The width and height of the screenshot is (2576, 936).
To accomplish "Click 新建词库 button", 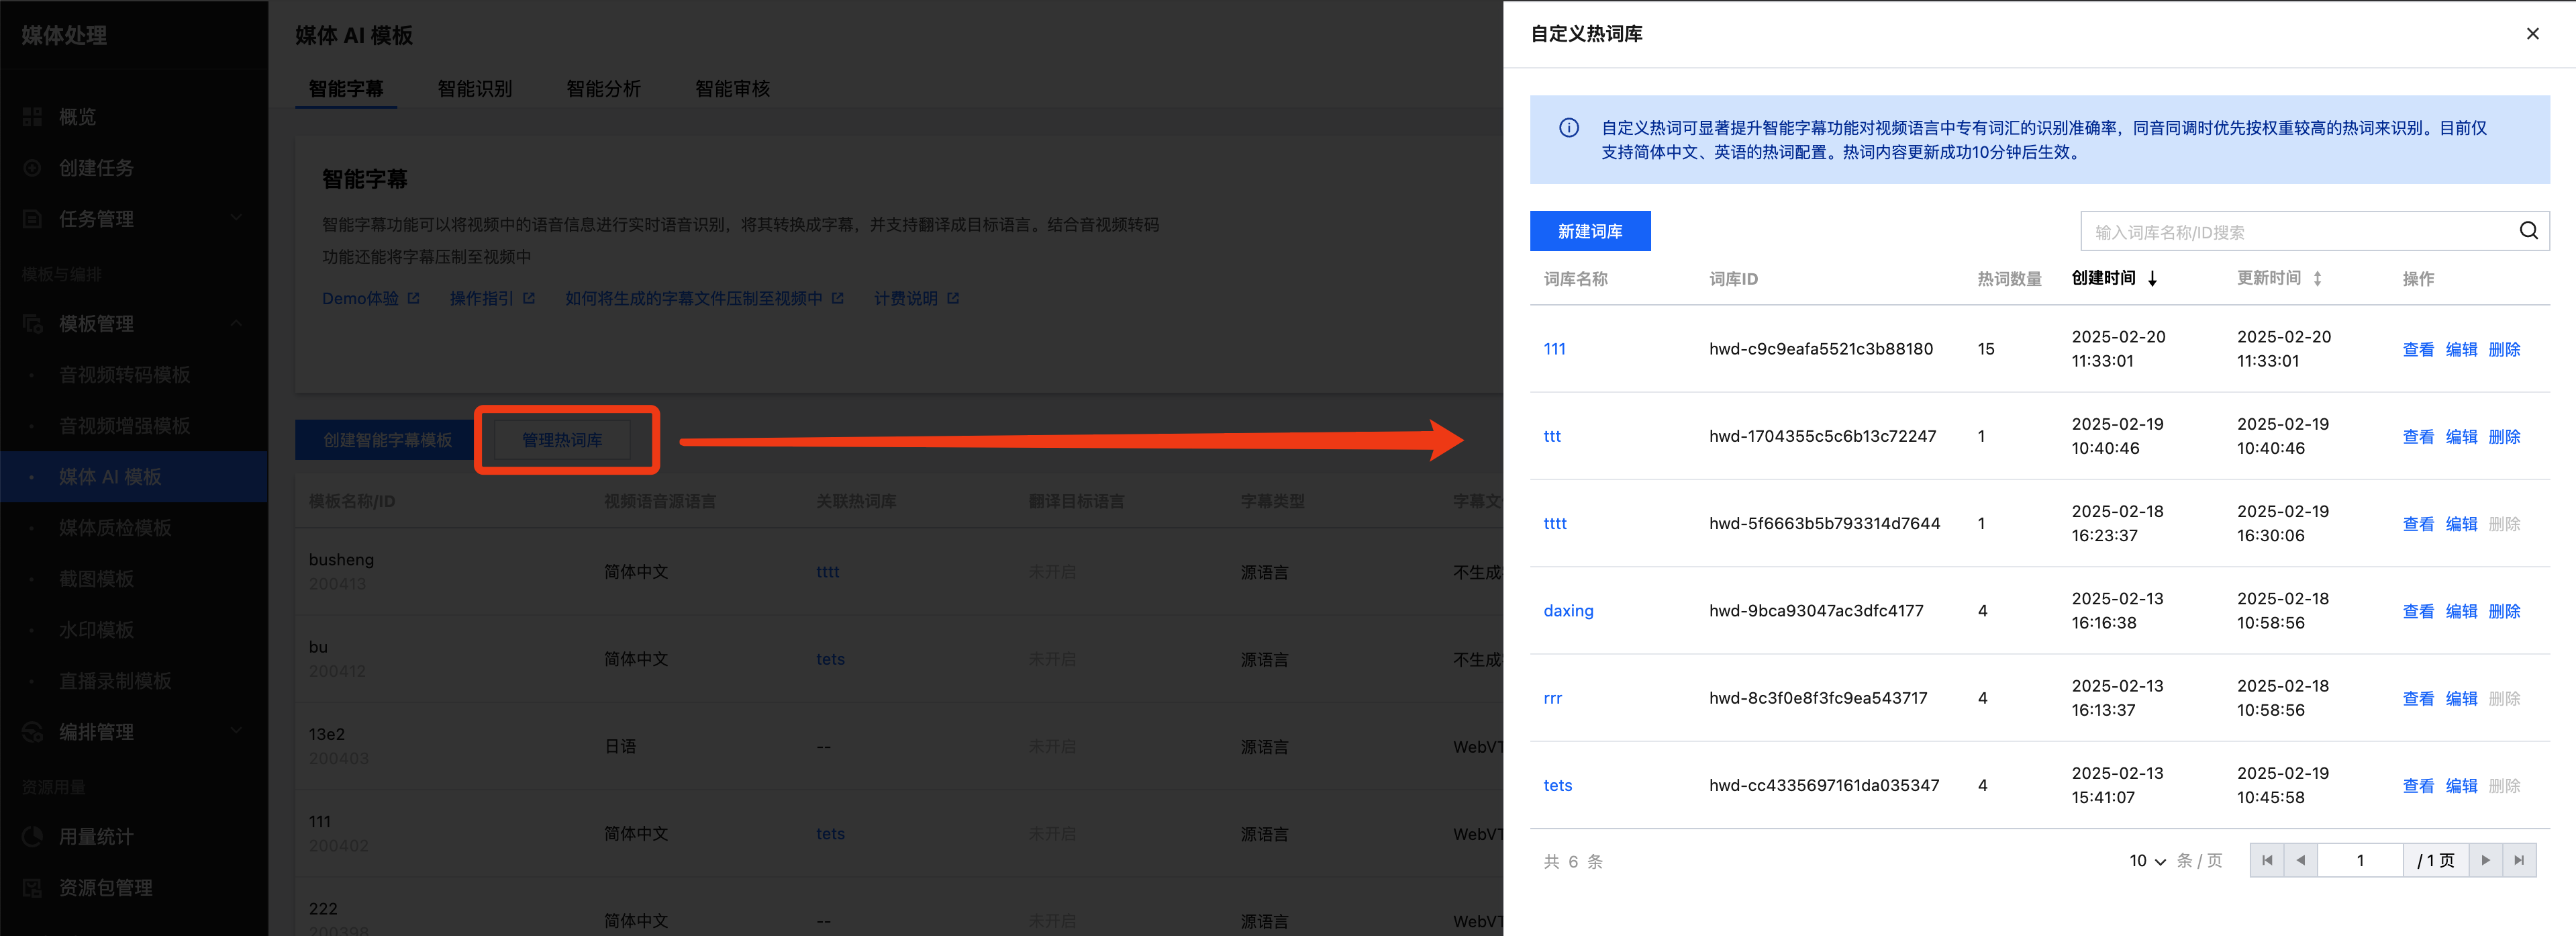I will [x=1589, y=231].
